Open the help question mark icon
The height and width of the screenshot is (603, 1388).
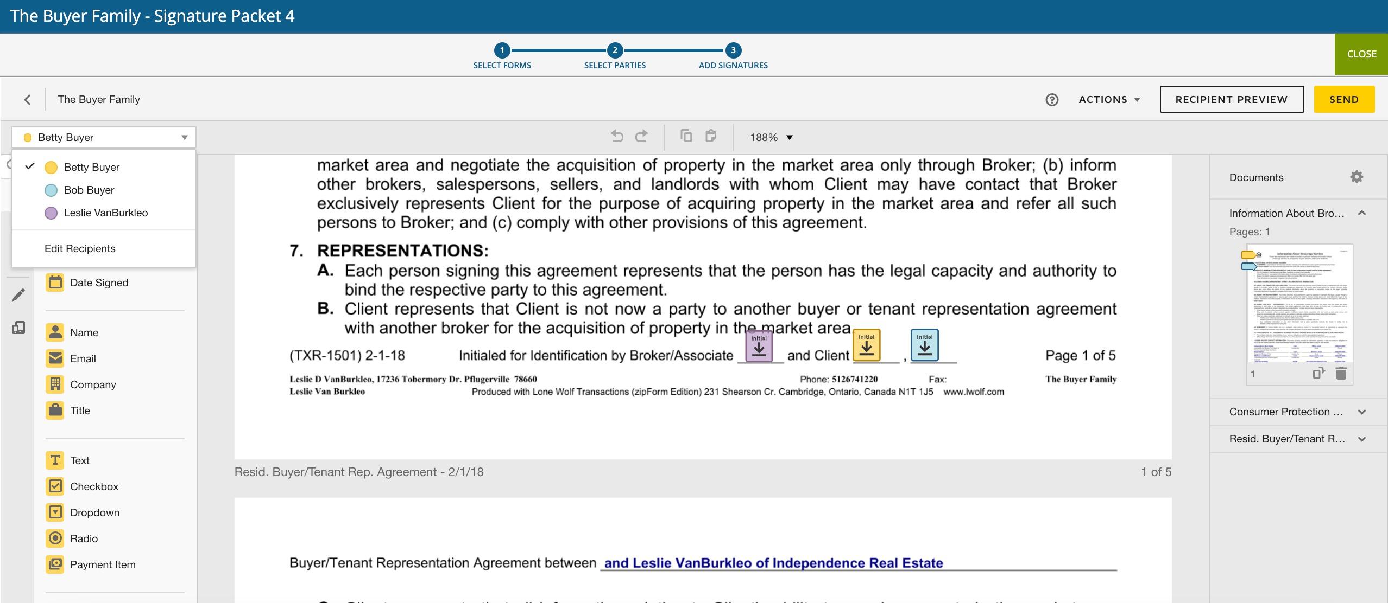coord(1052,100)
